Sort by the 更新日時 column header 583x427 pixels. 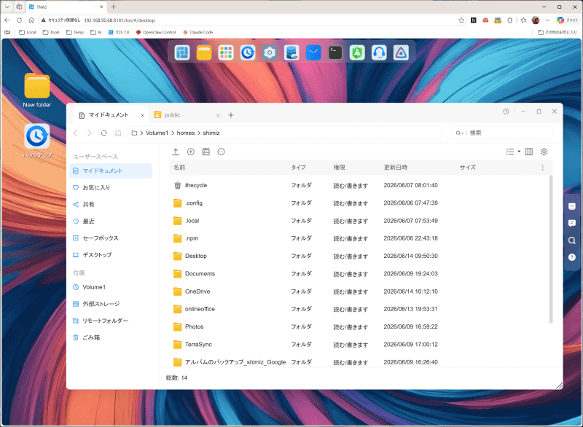pos(396,168)
